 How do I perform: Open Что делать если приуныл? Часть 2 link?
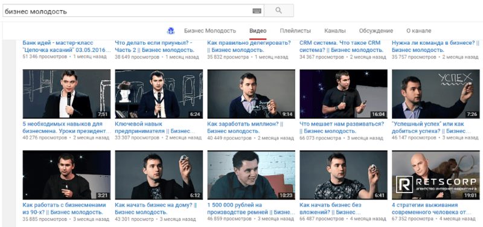coord(155,46)
